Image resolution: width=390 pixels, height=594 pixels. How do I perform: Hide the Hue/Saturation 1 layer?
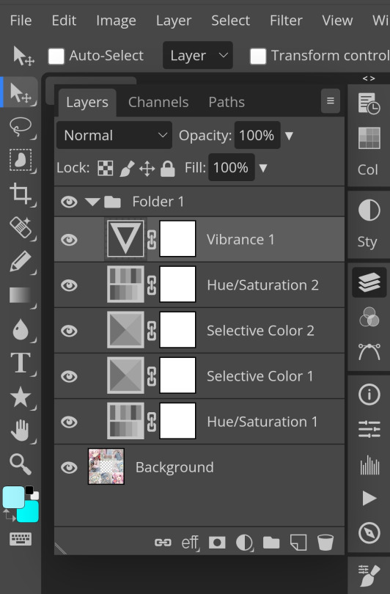(x=69, y=422)
